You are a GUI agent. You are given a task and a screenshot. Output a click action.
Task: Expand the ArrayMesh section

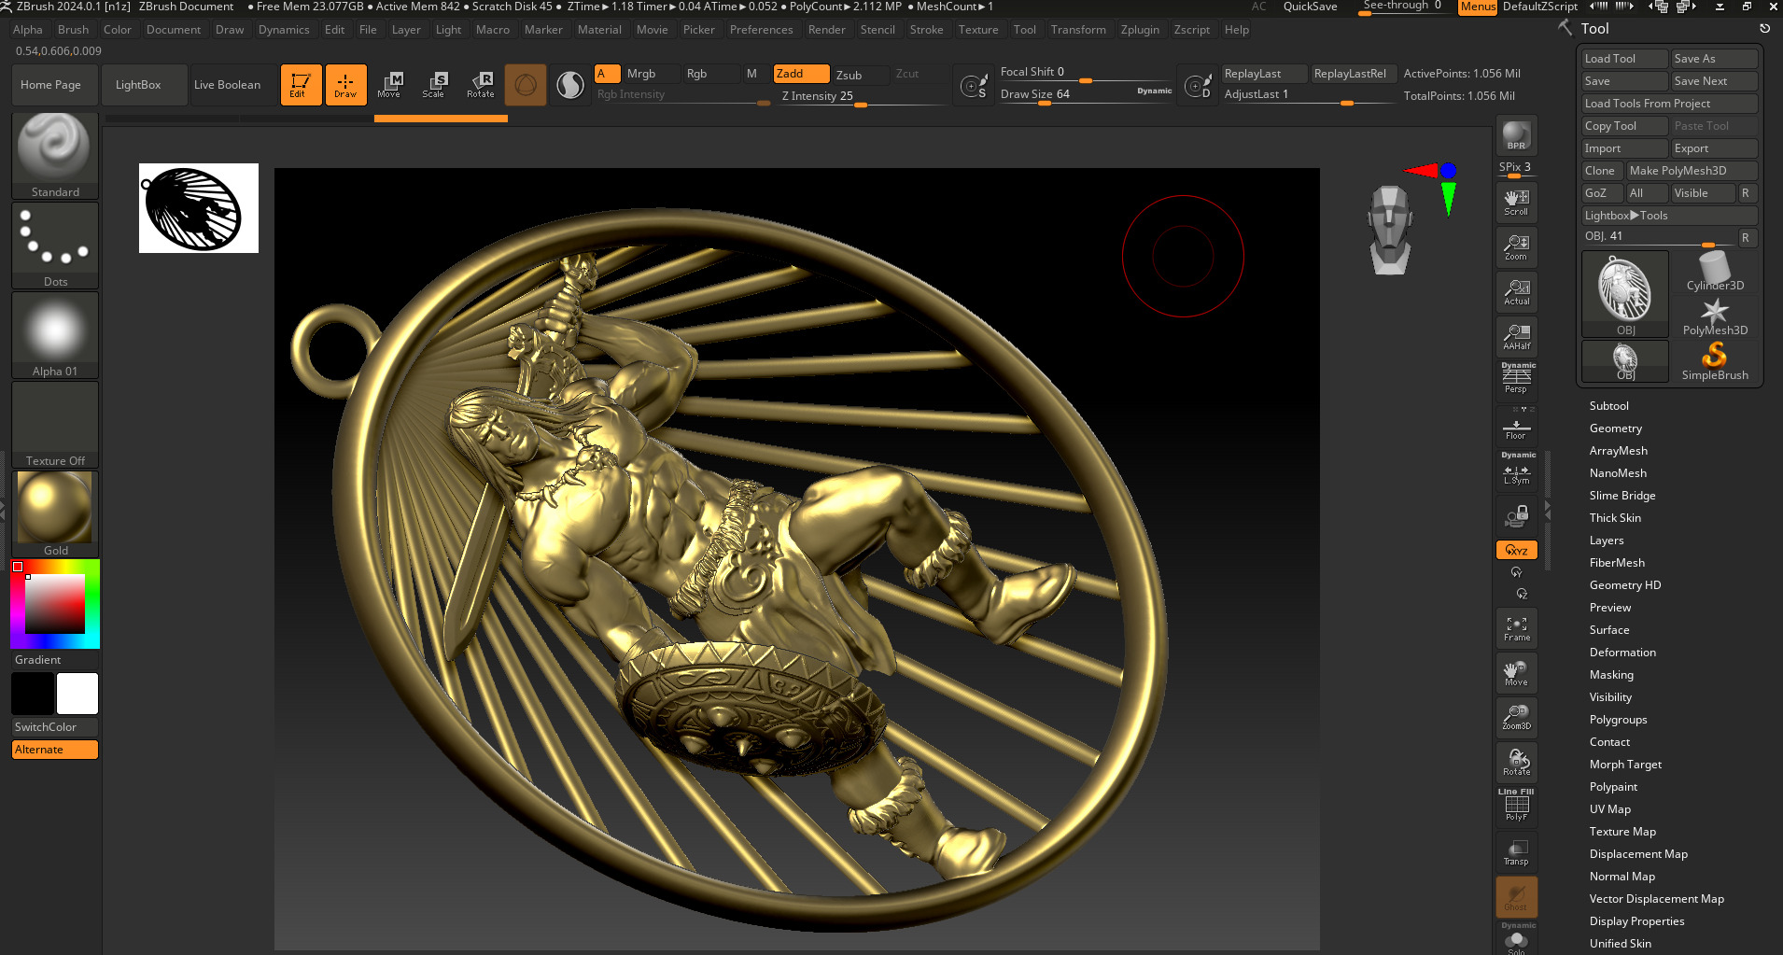(1619, 451)
